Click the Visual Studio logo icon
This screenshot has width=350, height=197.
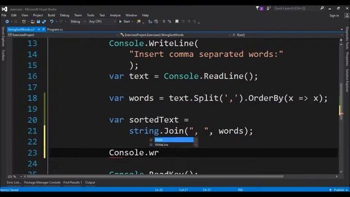tap(4, 9)
